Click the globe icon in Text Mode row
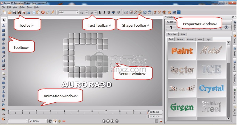Viewport: 237px width, 125px height. (226, 27)
